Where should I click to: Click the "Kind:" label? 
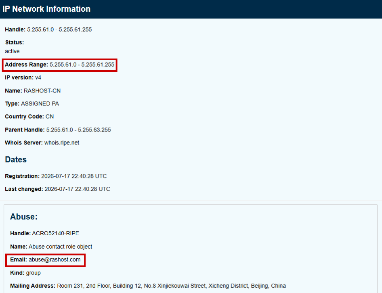pyautogui.click(x=17, y=273)
